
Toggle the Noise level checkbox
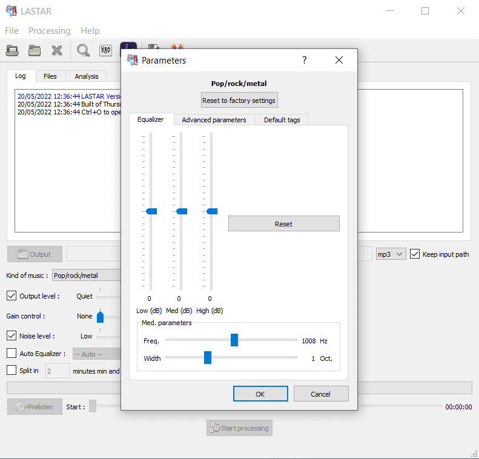[x=12, y=335]
